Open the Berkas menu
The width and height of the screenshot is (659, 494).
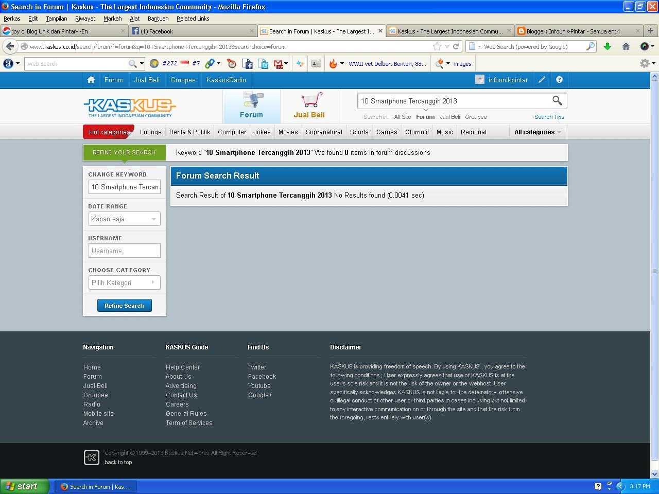coord(12,19)
